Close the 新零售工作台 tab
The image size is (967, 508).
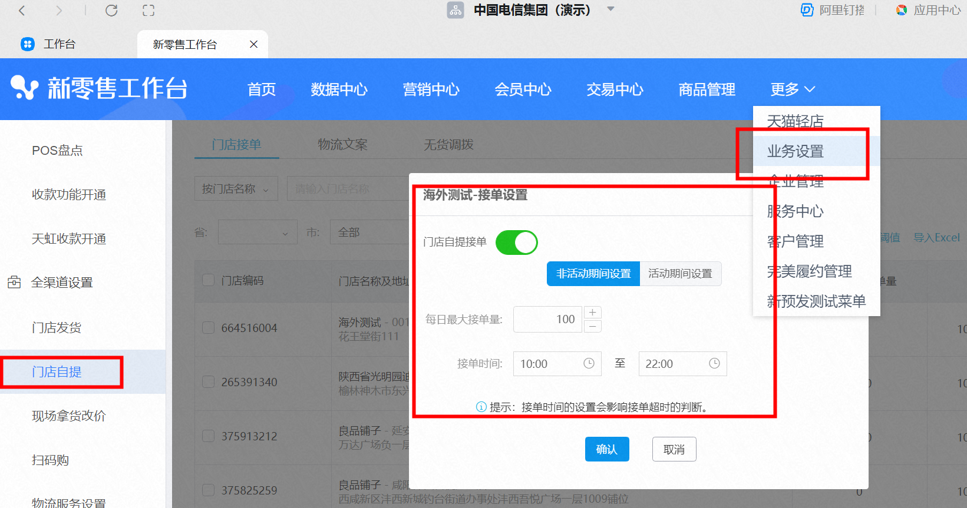[x=253, y=44]
